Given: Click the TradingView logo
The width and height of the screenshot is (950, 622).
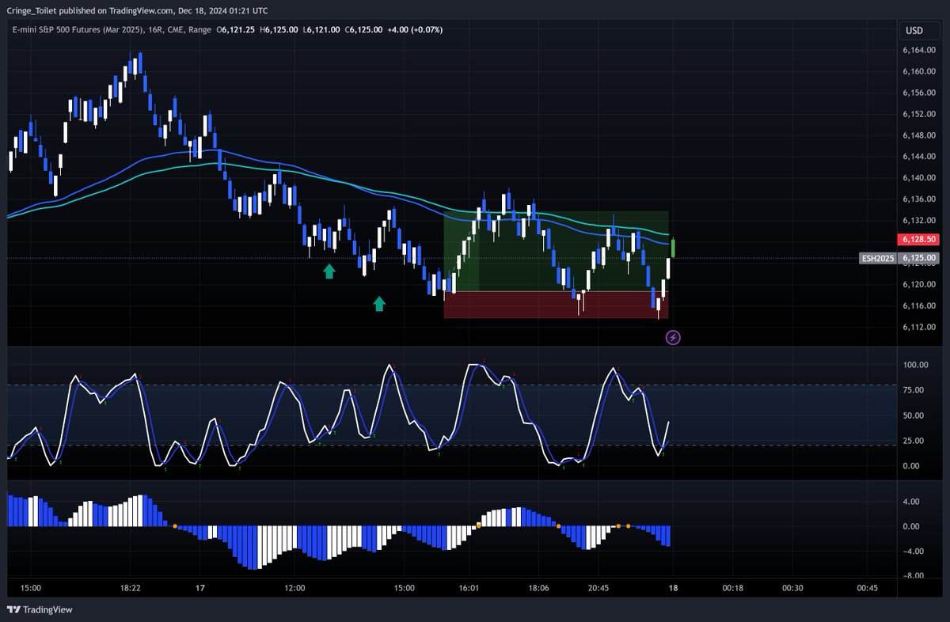Looking at the screenshot, I should [x=40, y=609].
